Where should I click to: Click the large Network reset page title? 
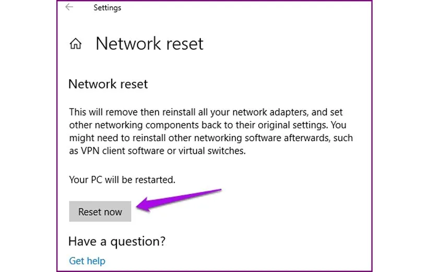click(149, 44)
